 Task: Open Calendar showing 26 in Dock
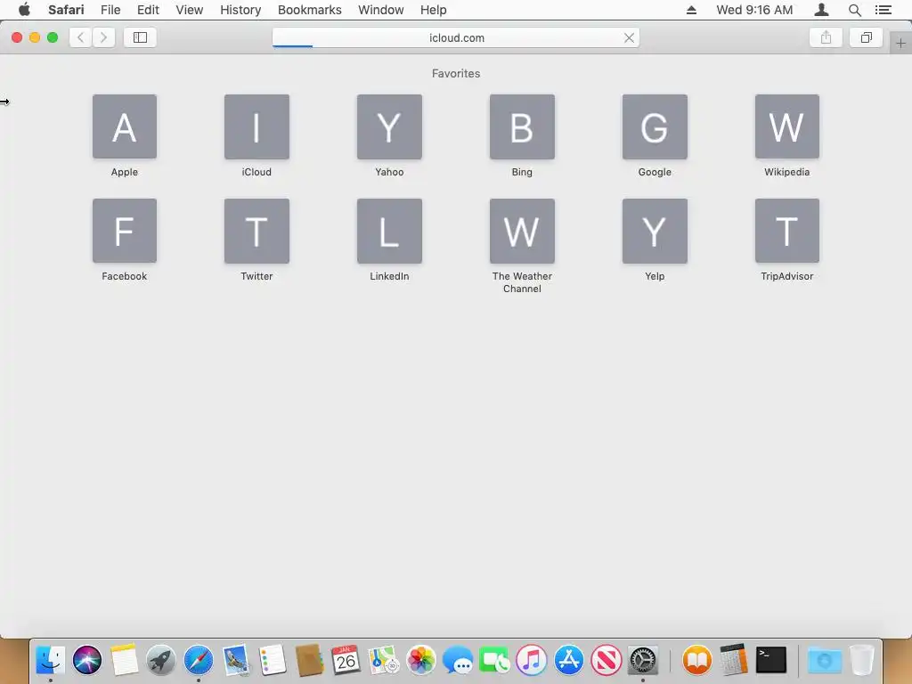pos(346,660)
